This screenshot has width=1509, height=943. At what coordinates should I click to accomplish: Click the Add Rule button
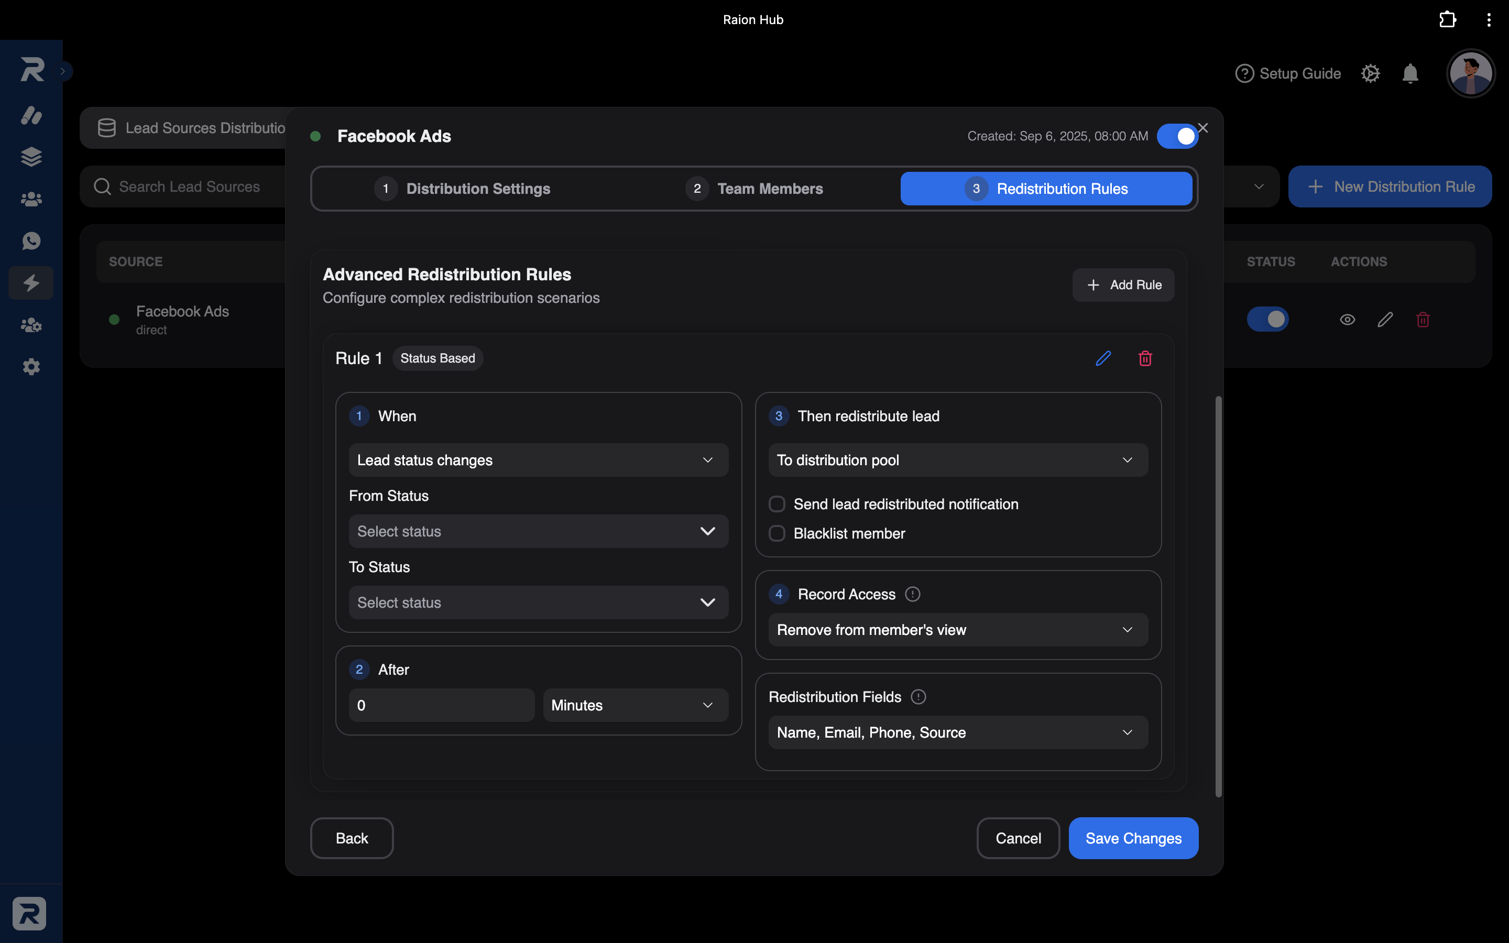click(1123, 285)
